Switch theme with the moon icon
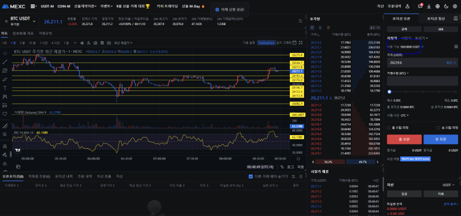 (x=446, y=6)
